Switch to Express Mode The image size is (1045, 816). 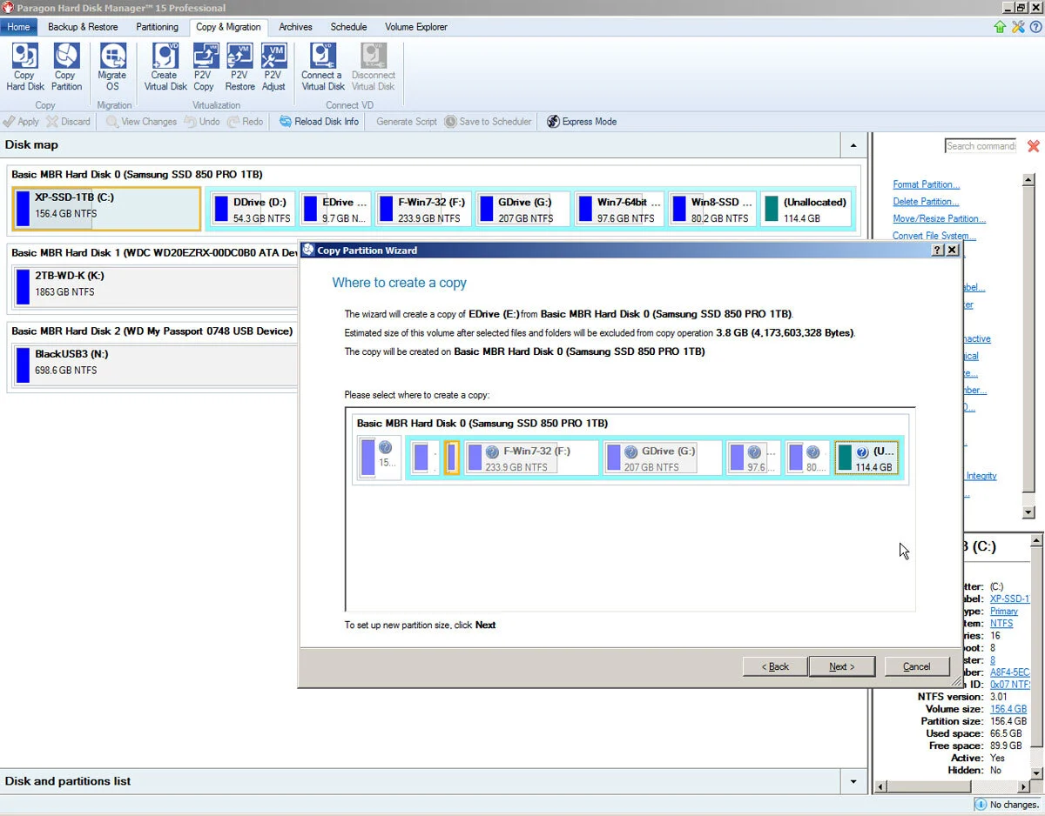[x=582, y=122]
